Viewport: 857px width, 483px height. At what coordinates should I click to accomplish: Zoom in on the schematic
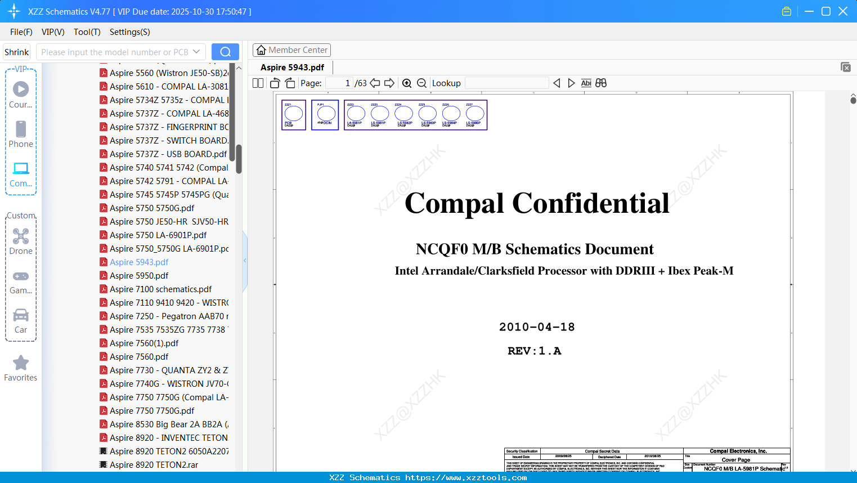(407, 83)
